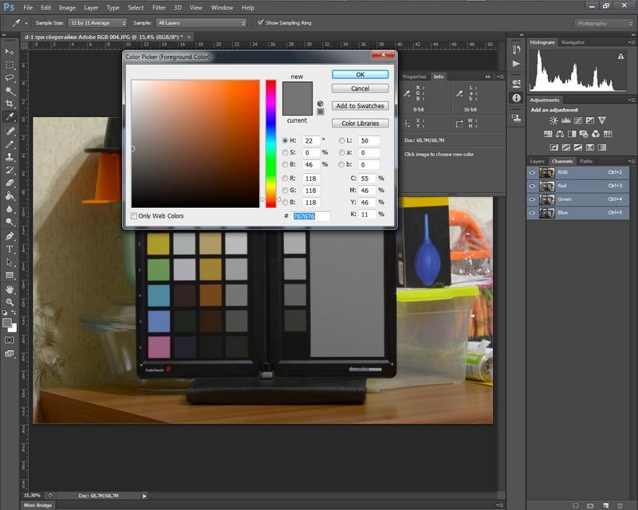The height and width of the screenshot is (510, 638).
Task: Add a Levels adjustment
Action: [x=565, y=120]
